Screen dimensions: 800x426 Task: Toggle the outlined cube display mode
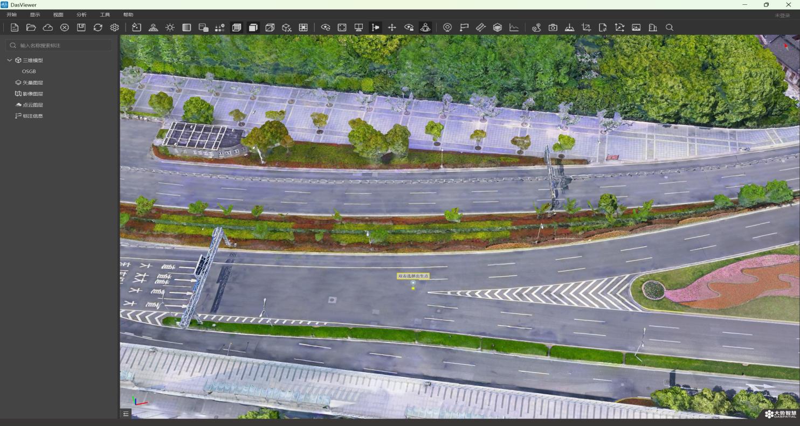[270, 27]
